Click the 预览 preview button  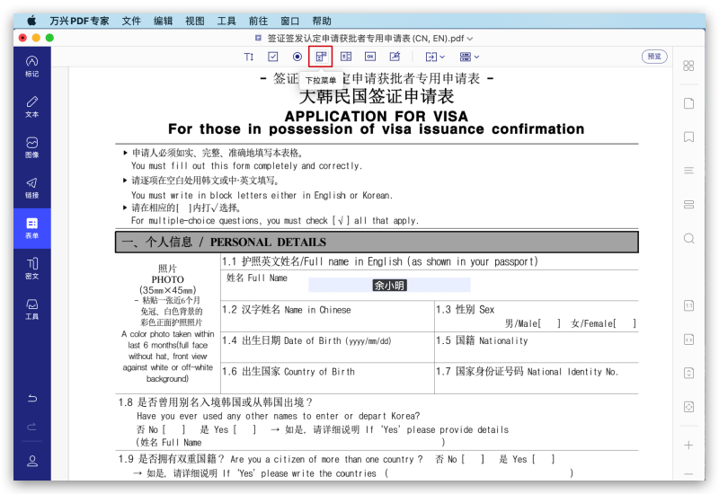(654, 57)
